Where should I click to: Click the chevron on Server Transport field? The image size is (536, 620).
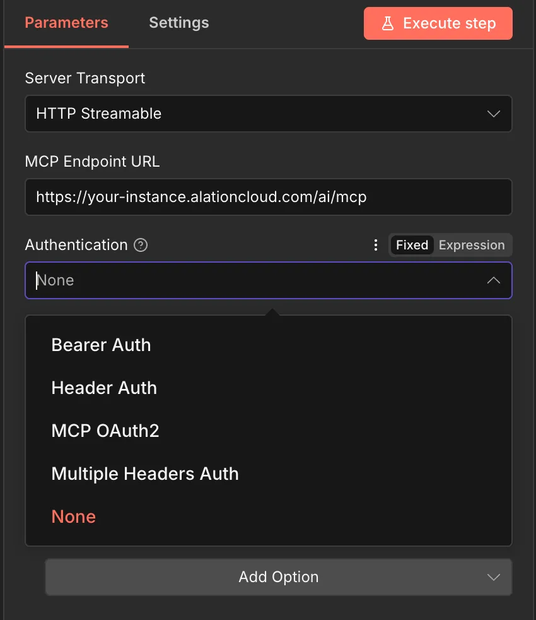[494, 114]
